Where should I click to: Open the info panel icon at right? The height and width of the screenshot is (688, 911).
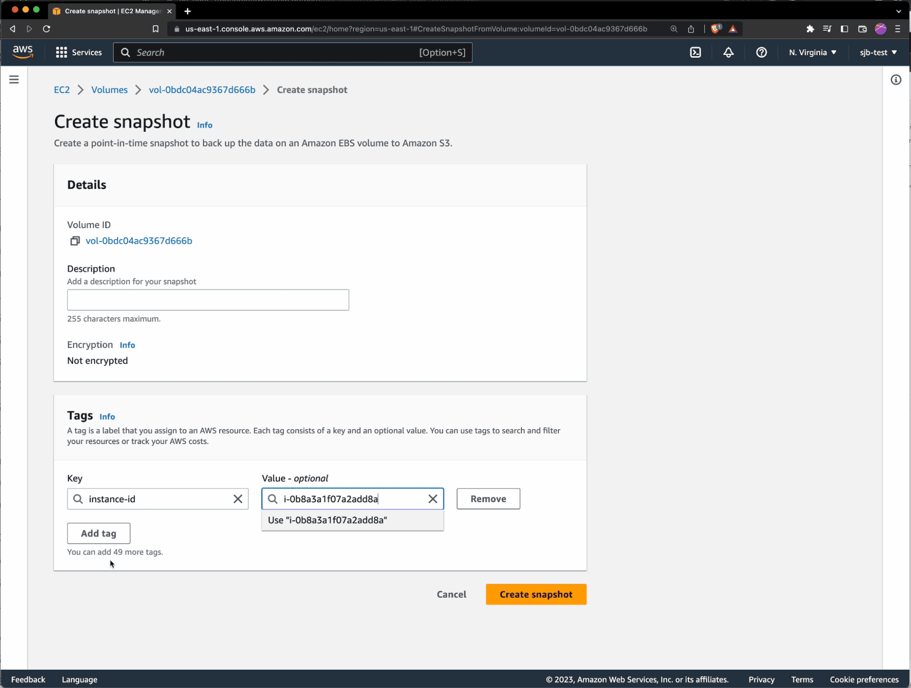(x=896, y=80)
